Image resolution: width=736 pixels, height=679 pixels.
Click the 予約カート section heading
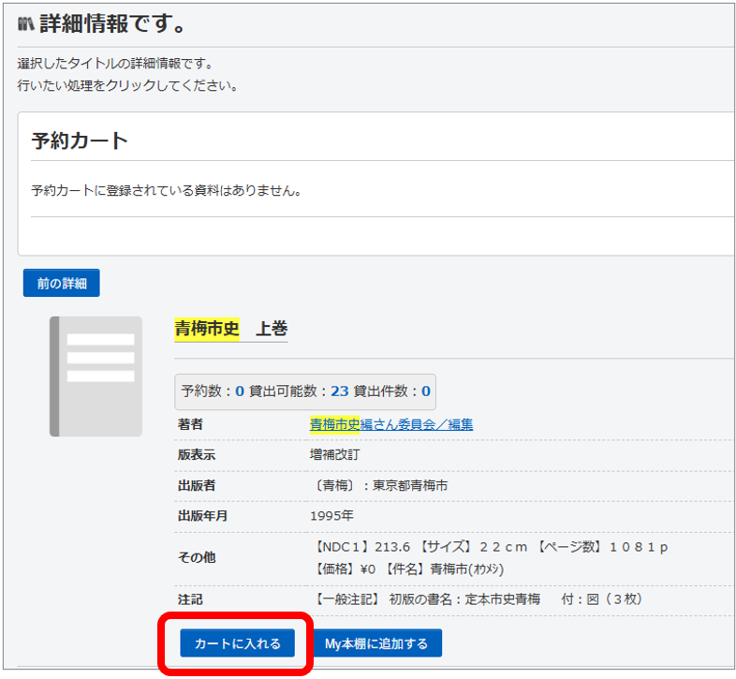[x=80, y=141]
